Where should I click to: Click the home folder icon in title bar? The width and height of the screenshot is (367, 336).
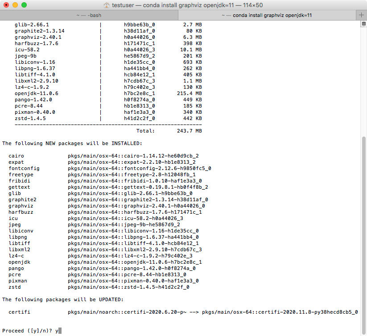point(107,5)
